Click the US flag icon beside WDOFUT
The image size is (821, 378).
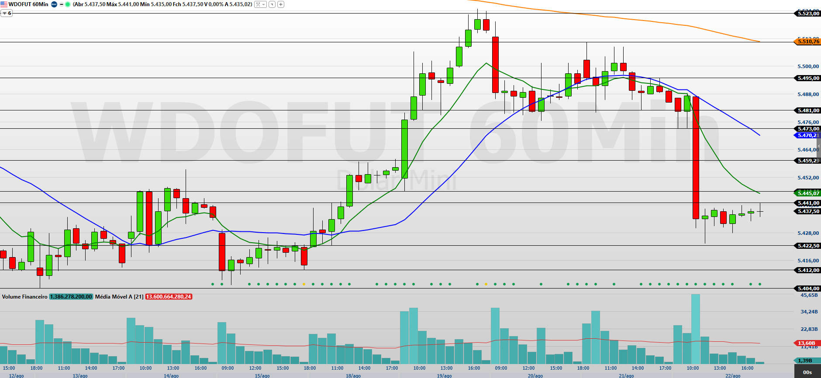[4, 4]
